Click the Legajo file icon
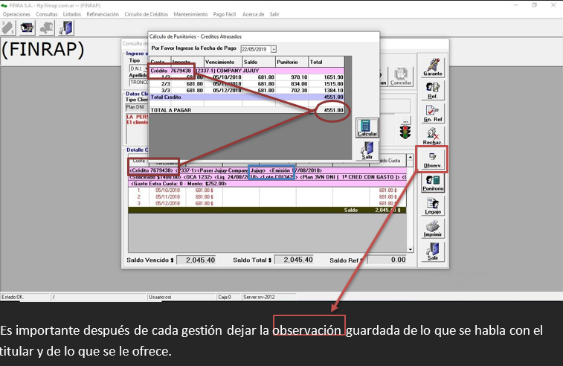This screenshot has width=563, height=366. [x=432, y=206]
